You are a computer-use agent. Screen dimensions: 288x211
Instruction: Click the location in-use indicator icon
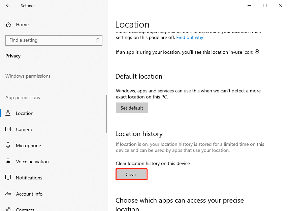257,52
